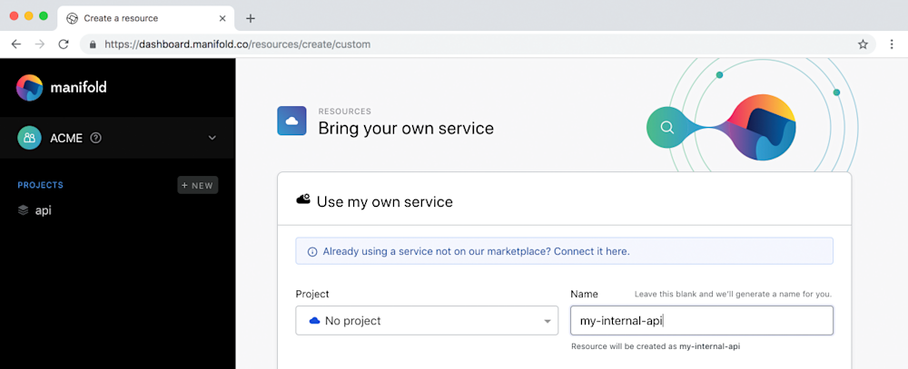Click the PROJECTS sidebar heading
908x369 pixels.
pyautogui.click(x=41, y=185)
